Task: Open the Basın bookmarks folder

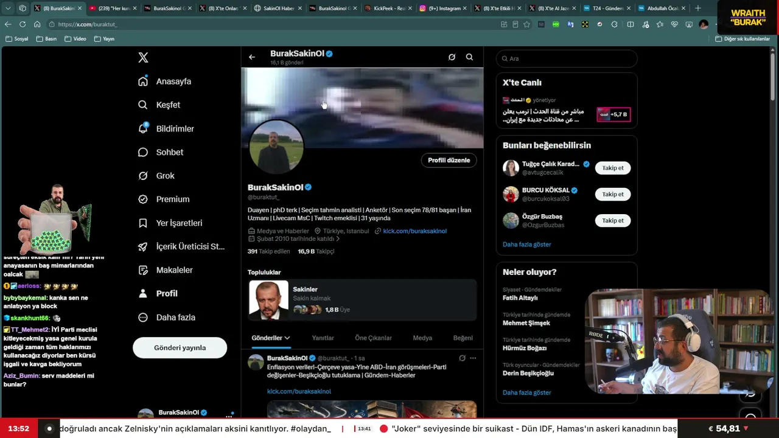Action: 47,39
